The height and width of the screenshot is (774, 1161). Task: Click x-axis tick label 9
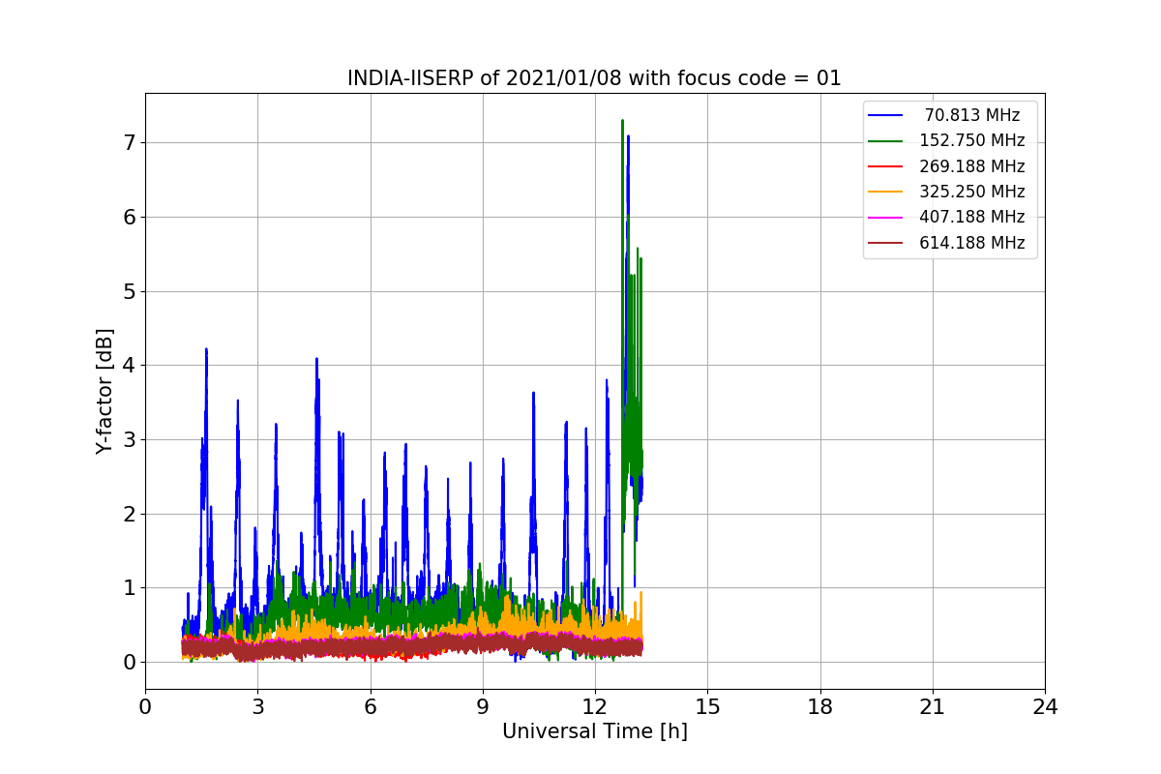[483, 706]
